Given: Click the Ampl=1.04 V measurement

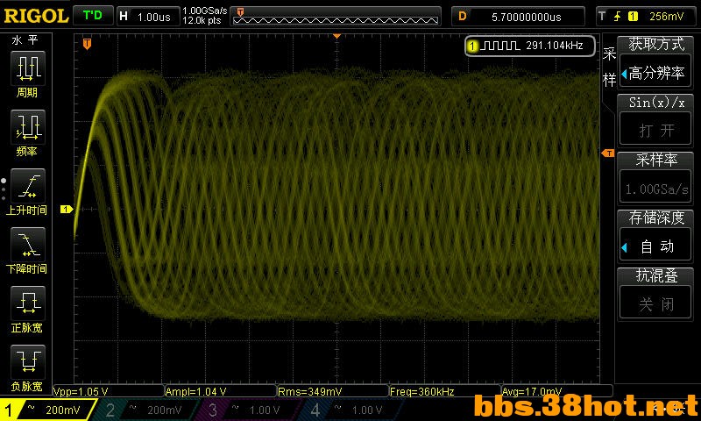Looking at the screenshot, I should (x=195, y=392).
